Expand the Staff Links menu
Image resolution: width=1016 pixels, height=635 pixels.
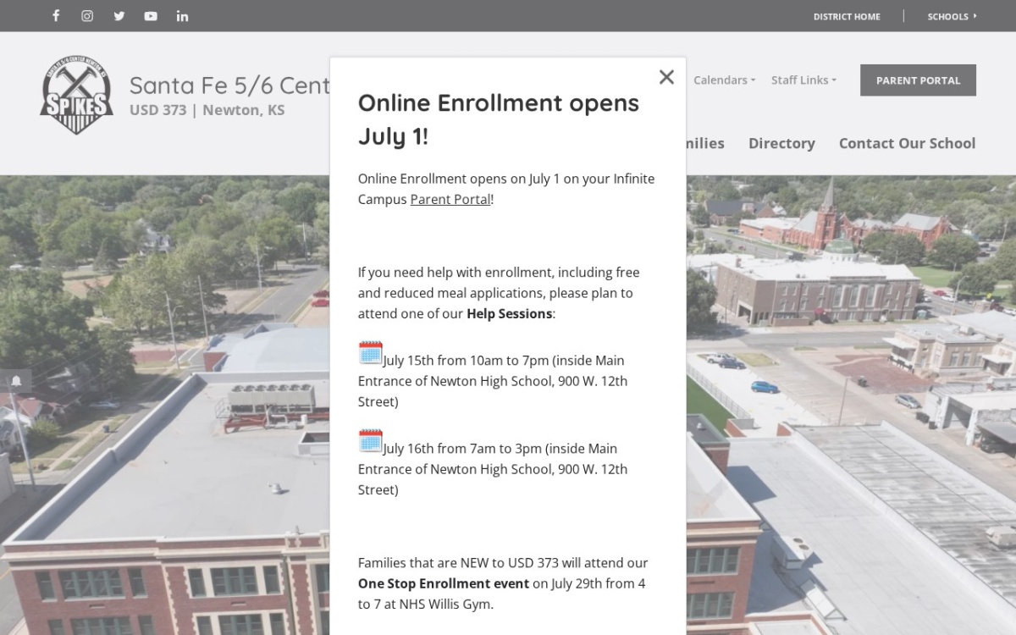(x=803, y=80)
